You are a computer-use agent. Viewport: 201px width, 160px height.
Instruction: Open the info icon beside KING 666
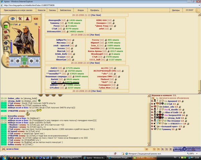pos(114,20)
